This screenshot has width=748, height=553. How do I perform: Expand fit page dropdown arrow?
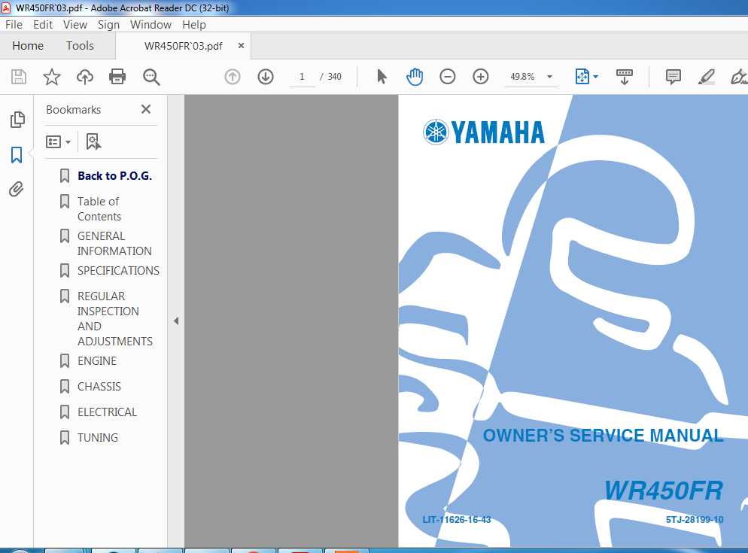pyautogui.click(x=595, y=77)
